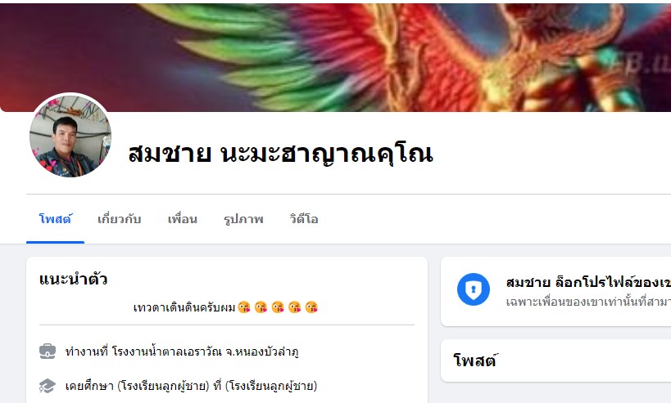Screen dimensions: 671x403
Task: Click the briefcase workplace icon
Action: coord(48,352)
